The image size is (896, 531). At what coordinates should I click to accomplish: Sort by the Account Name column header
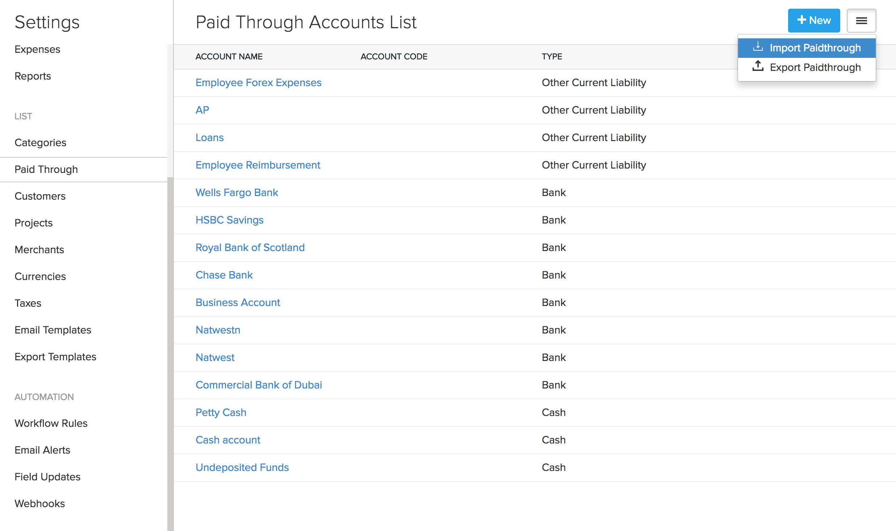coord(229,56)
